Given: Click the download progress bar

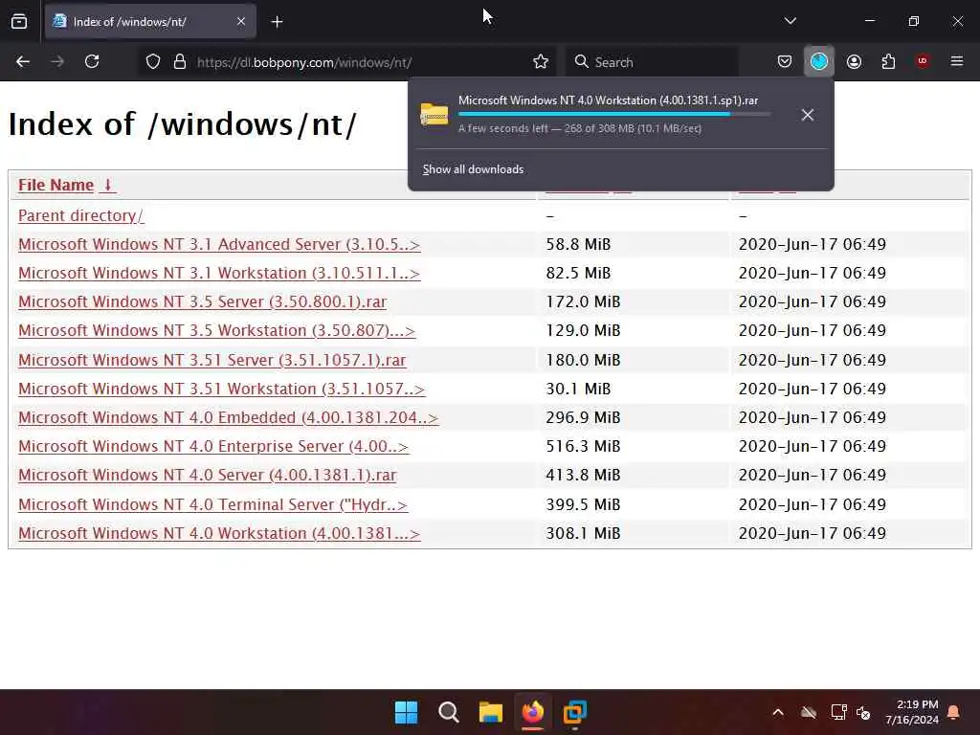Looking at the screenshot, I should tap(614, 115).
